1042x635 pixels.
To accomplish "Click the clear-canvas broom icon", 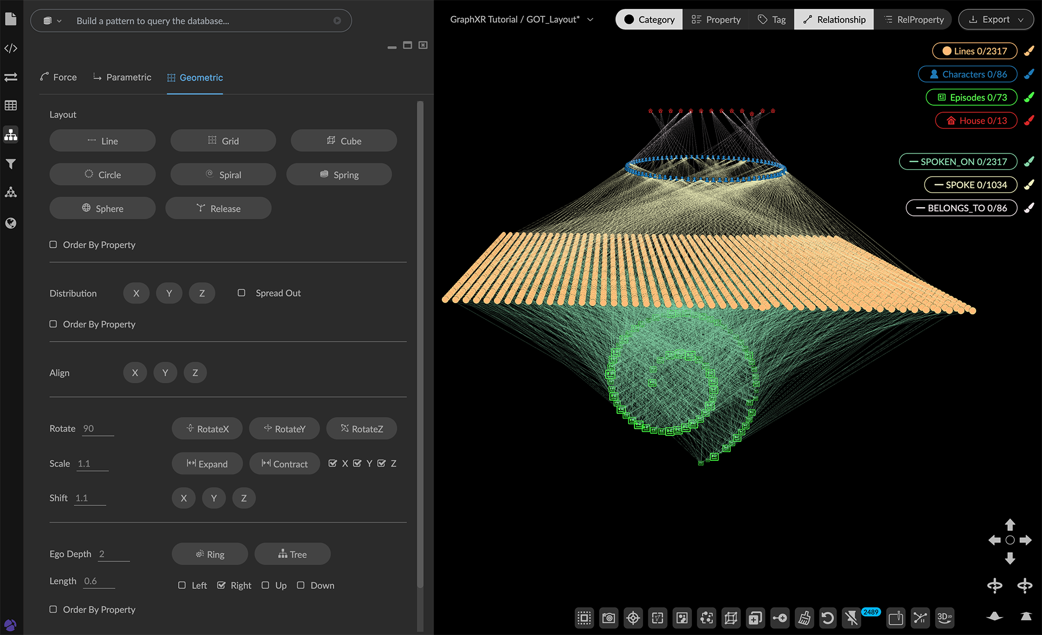I will click(804, 618).
